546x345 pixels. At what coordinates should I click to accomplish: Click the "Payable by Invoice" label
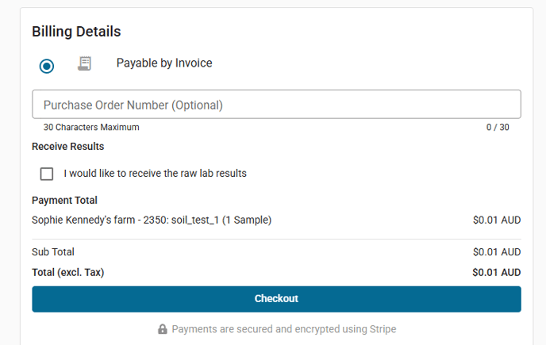(x=164, y=63)
